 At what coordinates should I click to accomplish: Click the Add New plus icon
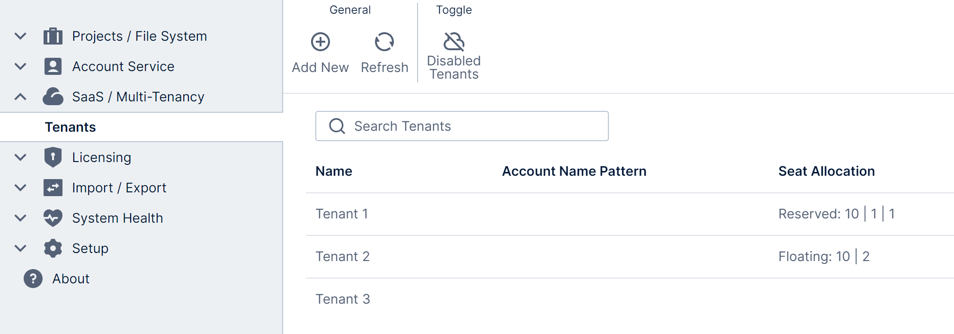(x=321, y=42)
